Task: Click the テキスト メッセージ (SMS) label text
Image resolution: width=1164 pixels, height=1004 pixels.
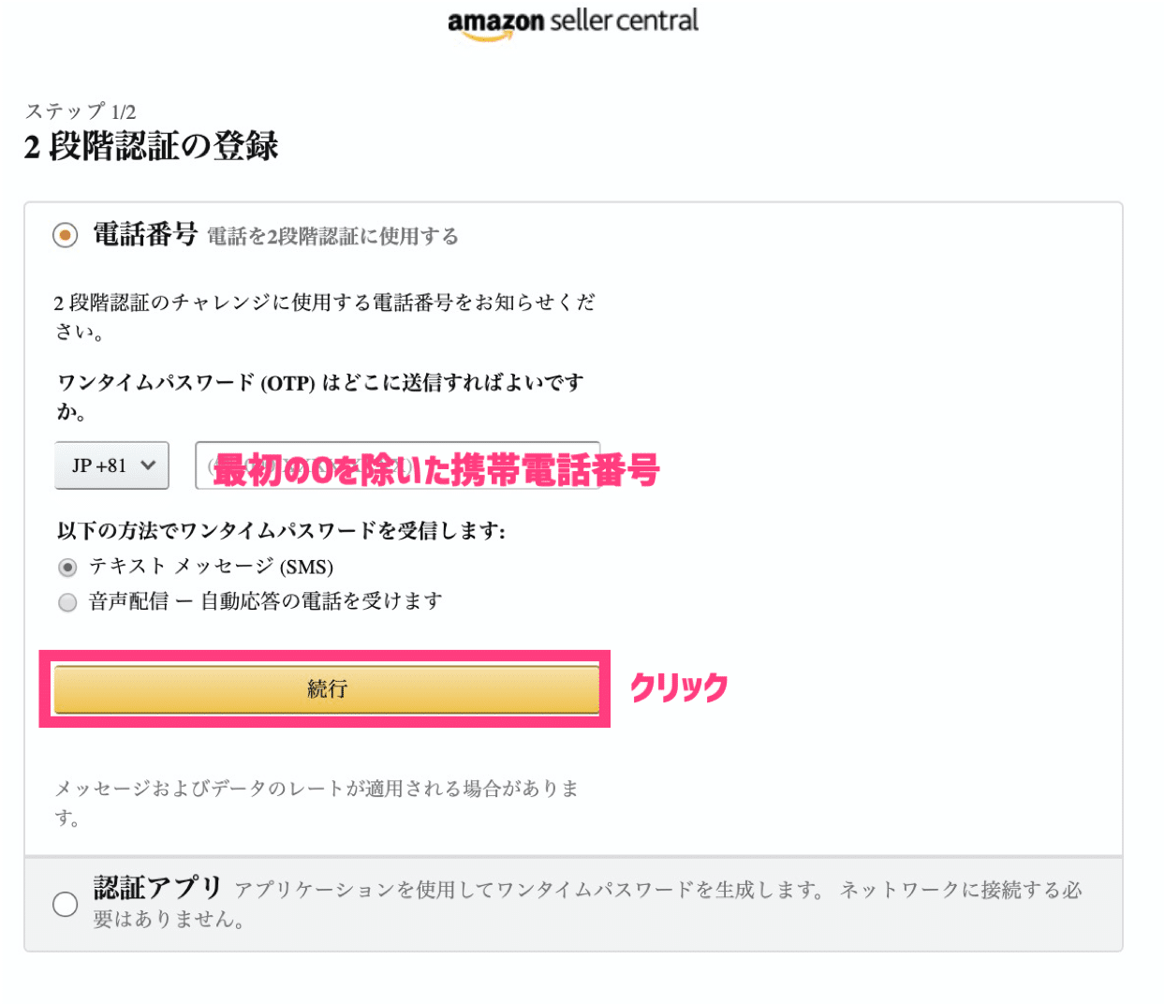Action: pos(212,567)
